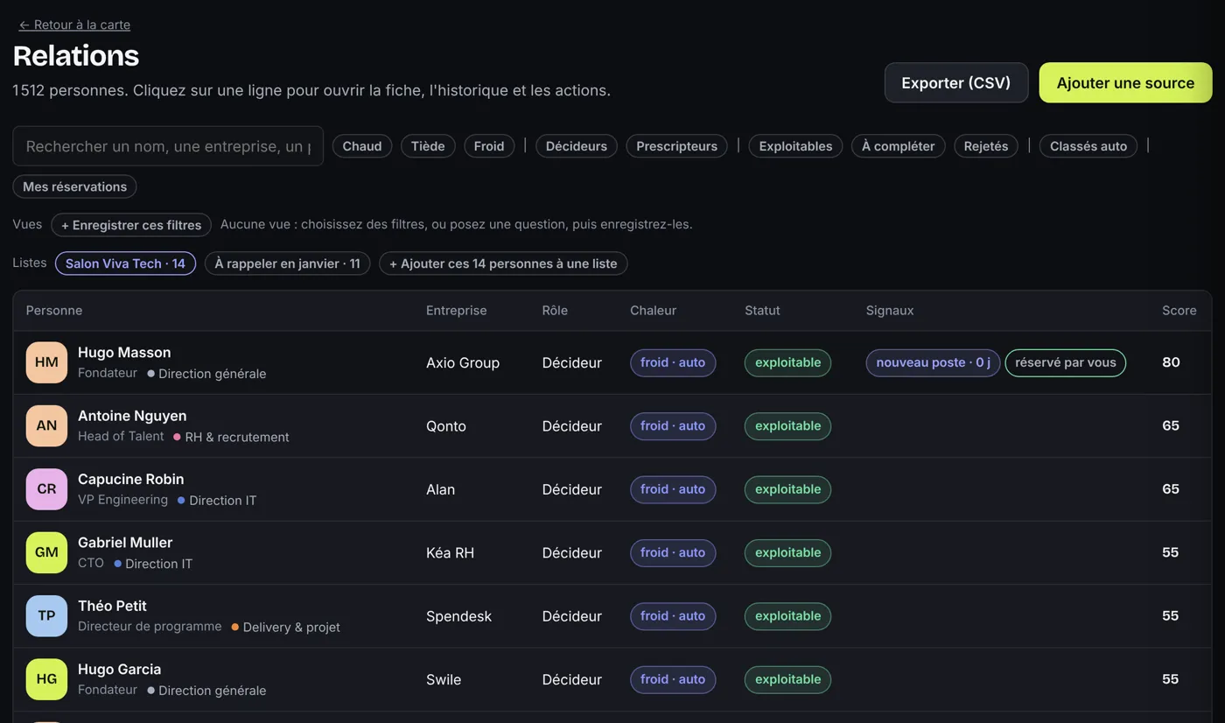
Task: Click the HG avatar of Hugo Garcia
Action: (46, 679)
